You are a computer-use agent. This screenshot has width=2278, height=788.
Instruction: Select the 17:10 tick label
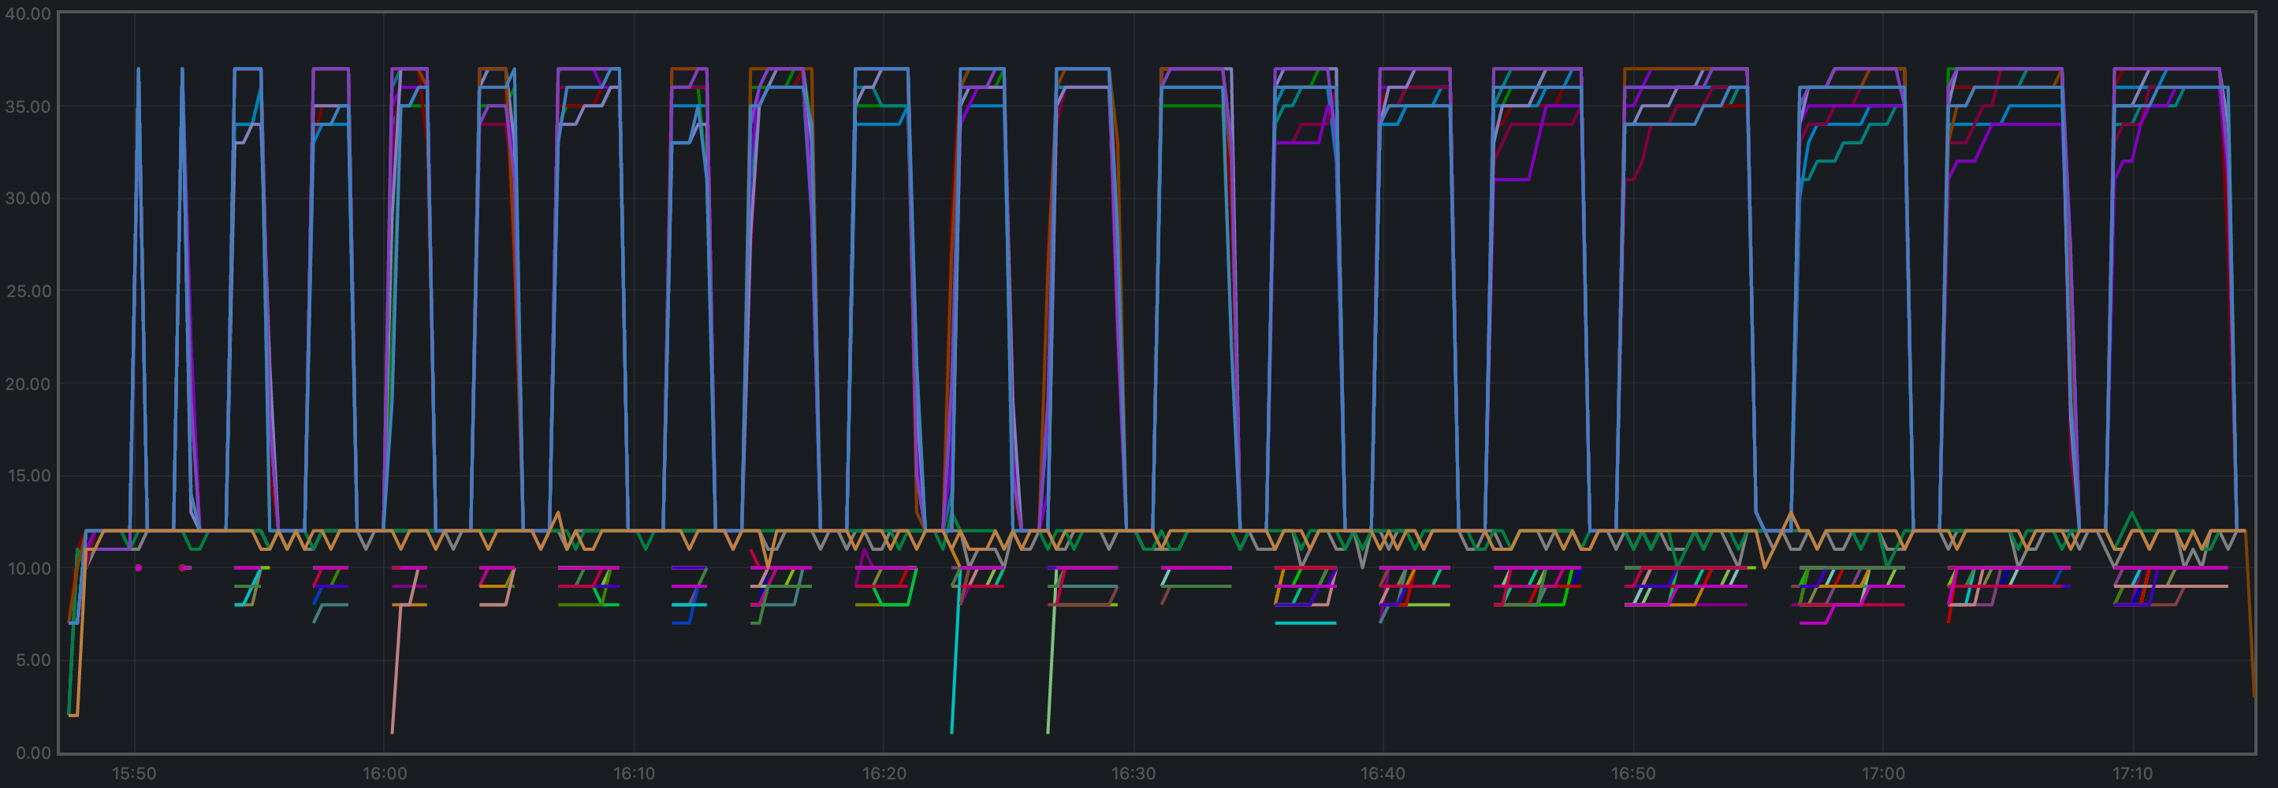(x=2132, y=774)
